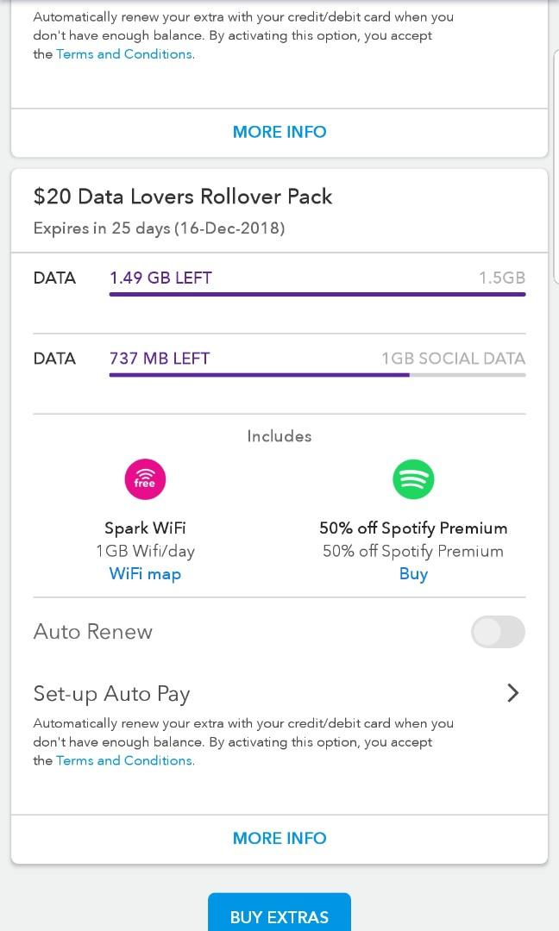The image size is (559, 931).
Task: Click the pink Spark WiFi free icon
Action: coord(145,478)
